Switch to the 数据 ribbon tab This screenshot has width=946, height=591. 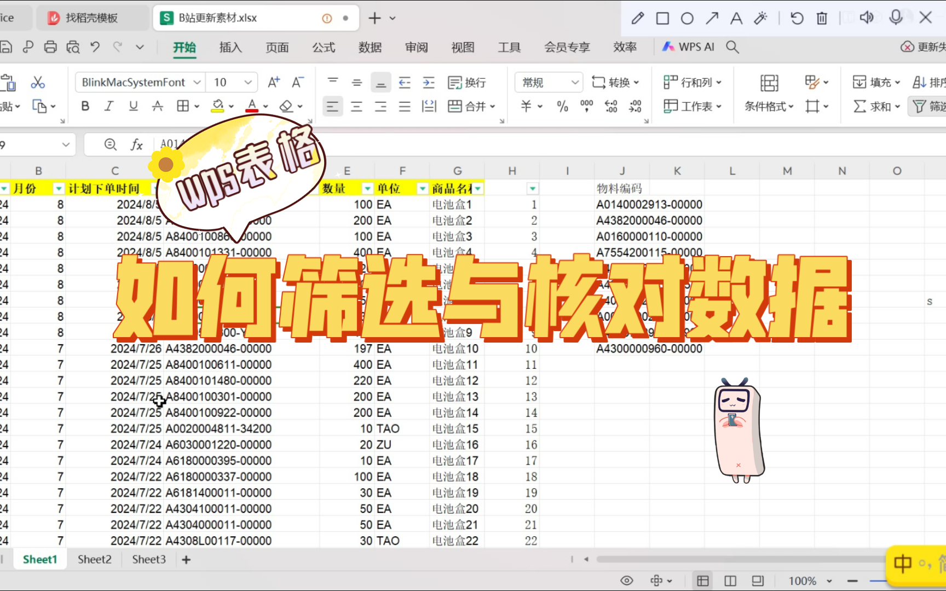(x=370, y=47)
